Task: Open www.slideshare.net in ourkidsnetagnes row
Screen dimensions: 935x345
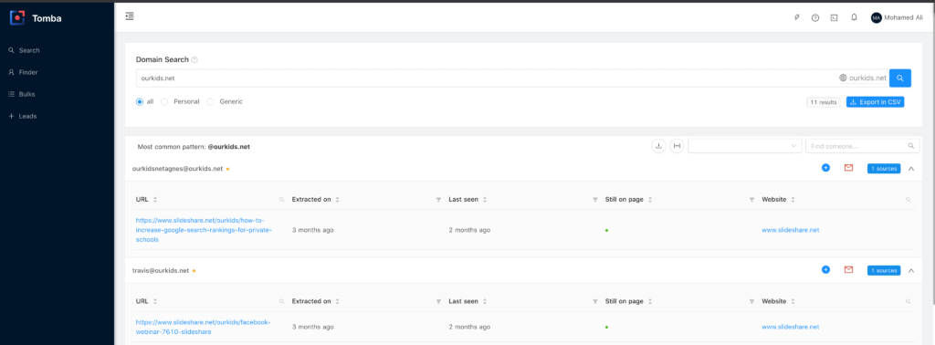Action: (x=790, y=230)
